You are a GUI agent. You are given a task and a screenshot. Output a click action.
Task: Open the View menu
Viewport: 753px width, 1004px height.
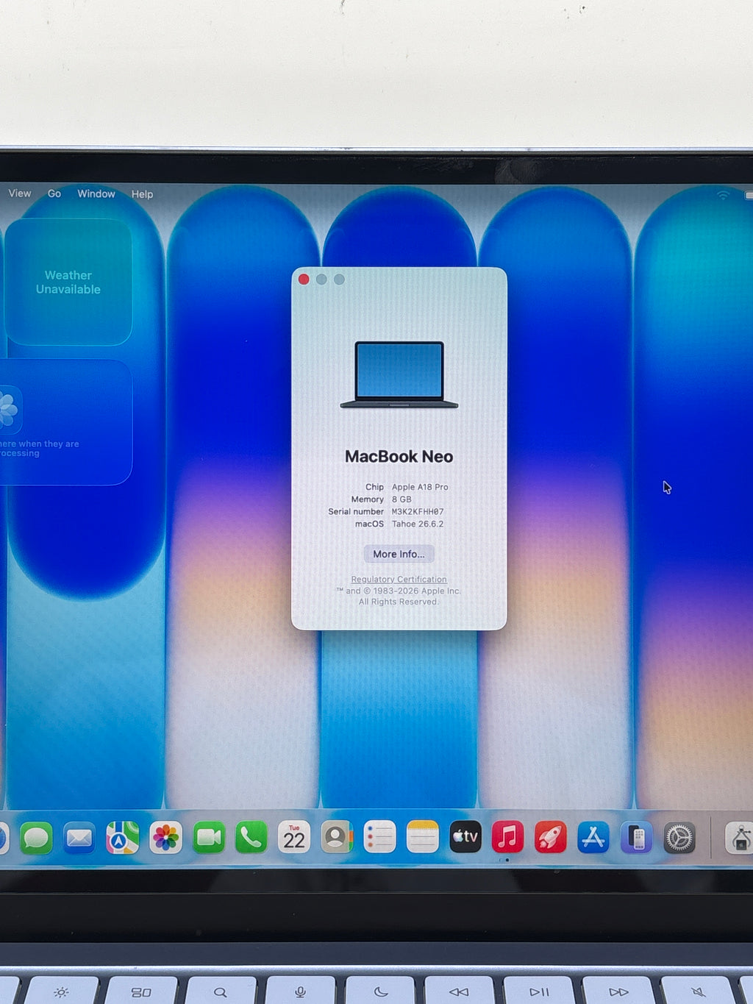(20, 193)
